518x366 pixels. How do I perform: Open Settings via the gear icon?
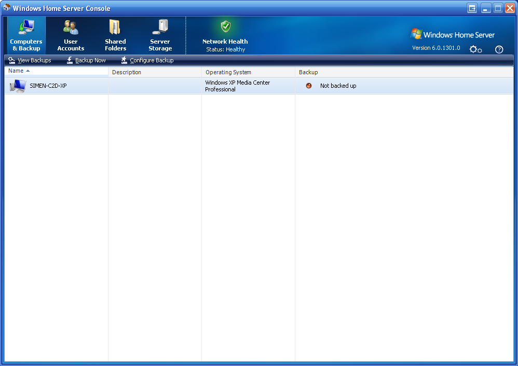click(475, 49)
